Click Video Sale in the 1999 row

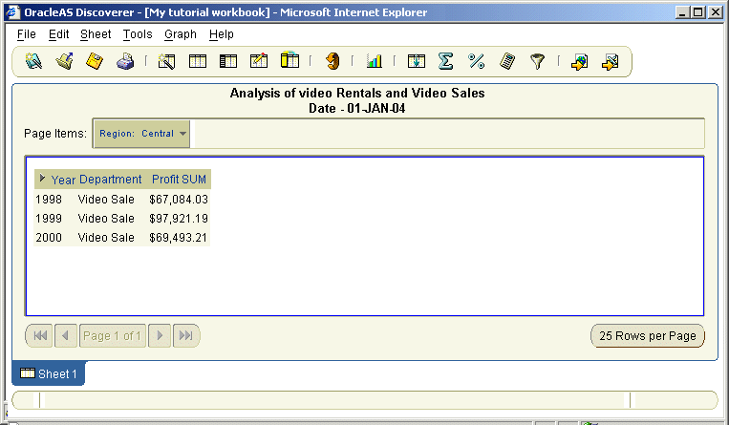pyautogui.click(x=106, y=219)
